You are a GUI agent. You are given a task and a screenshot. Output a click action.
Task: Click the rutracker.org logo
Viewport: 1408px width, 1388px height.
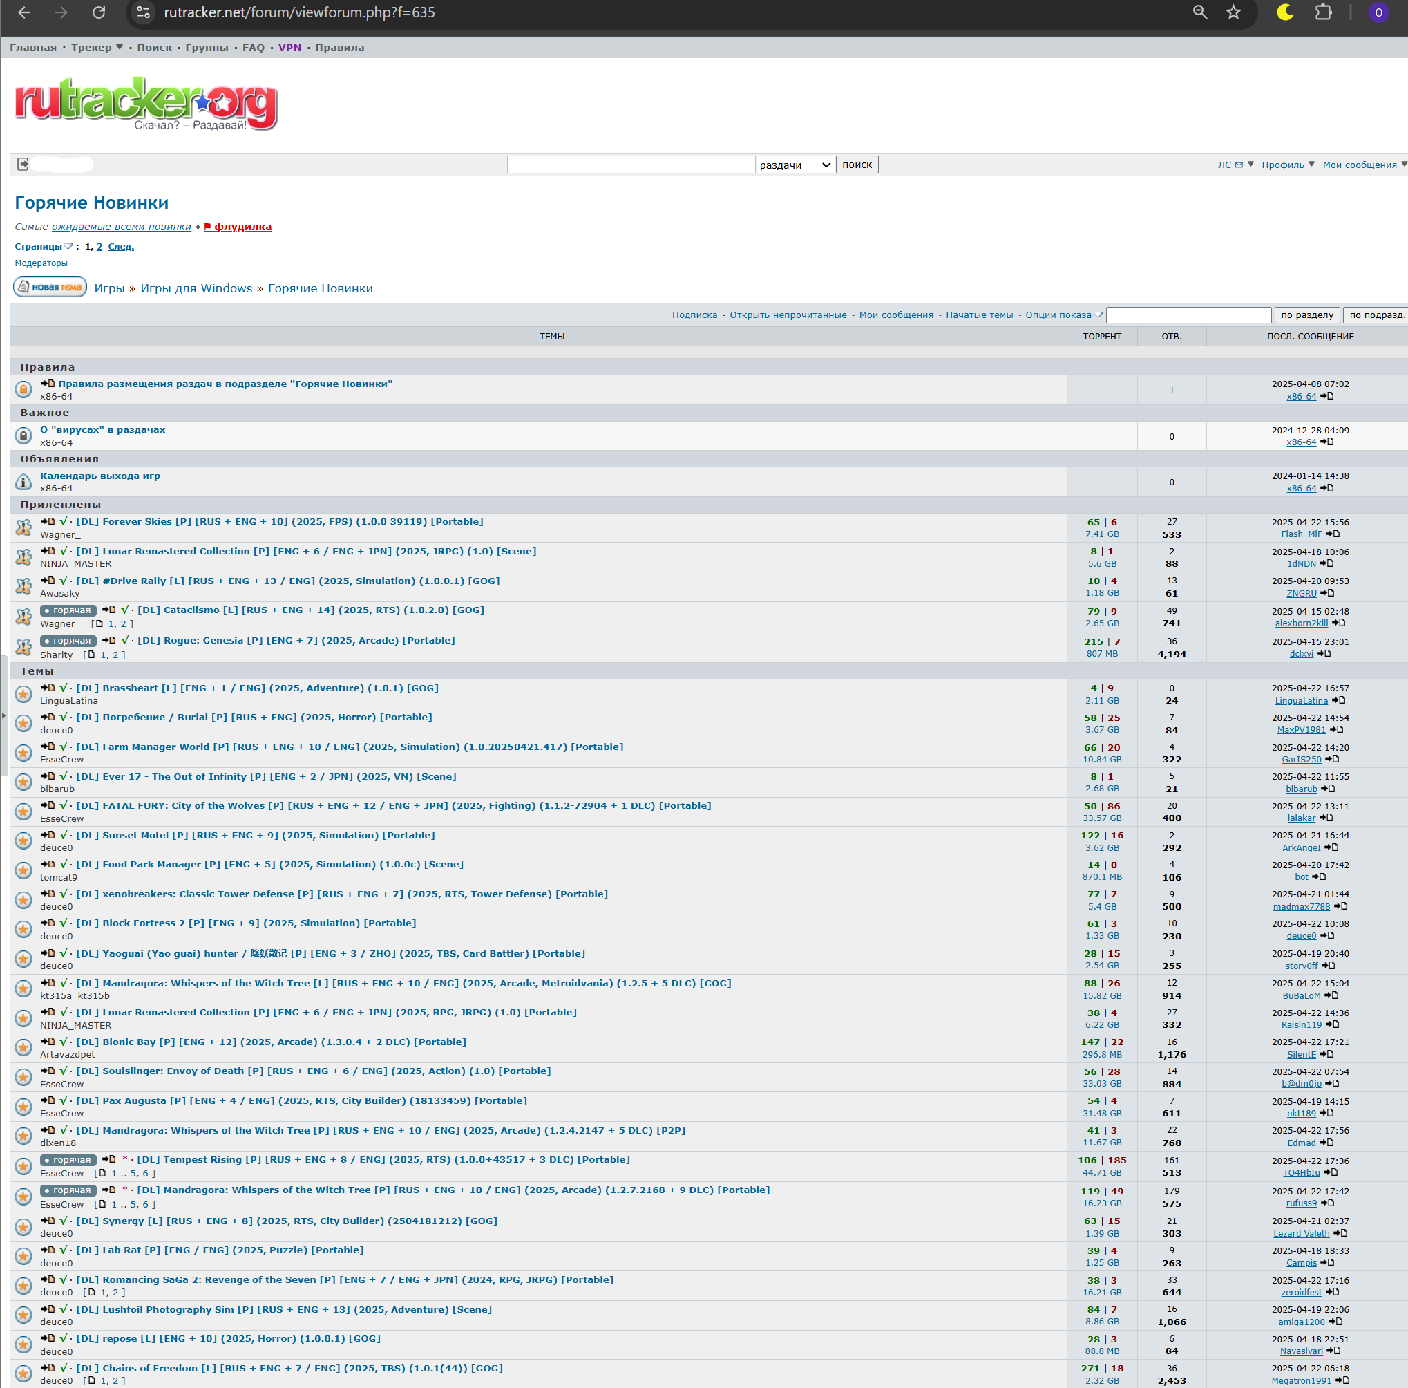pyautogui.click(x=146, y=104)
